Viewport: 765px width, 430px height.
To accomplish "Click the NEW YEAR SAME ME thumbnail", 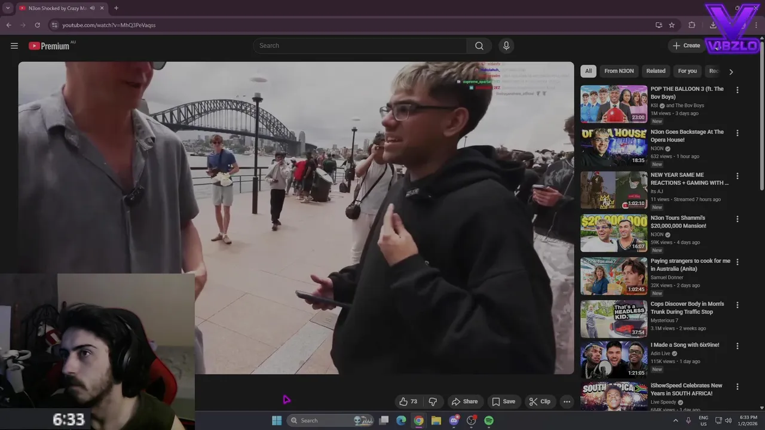I will (x=614, y=190).
